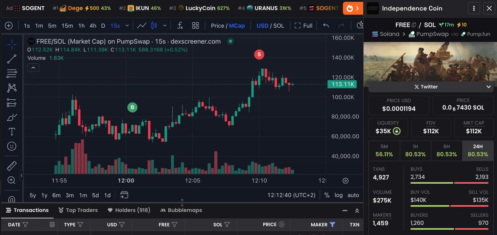Filter transactions by DATE

pos(25,225)
